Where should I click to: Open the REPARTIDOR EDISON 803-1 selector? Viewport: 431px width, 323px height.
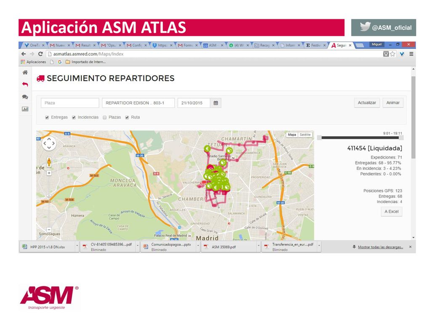click(138, 103)
